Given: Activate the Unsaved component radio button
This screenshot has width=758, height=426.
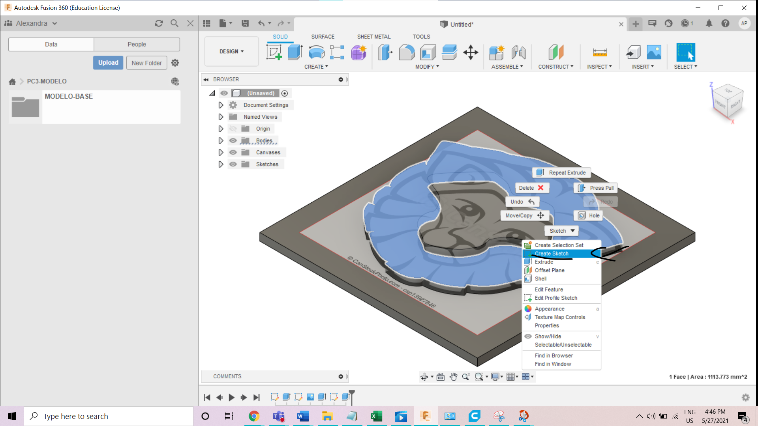Looking at the screenshot, I should pos(285,93).
